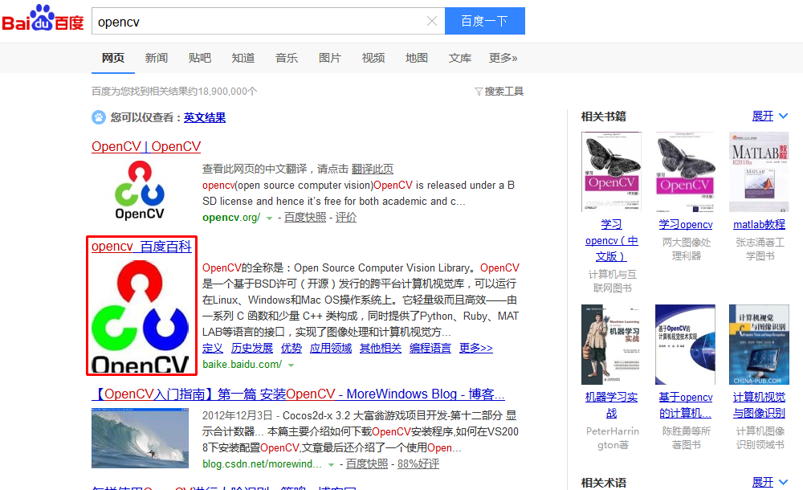Open 百度快照 for opencv.org result
Screen dimensions: 803x490
pos(305,218)
